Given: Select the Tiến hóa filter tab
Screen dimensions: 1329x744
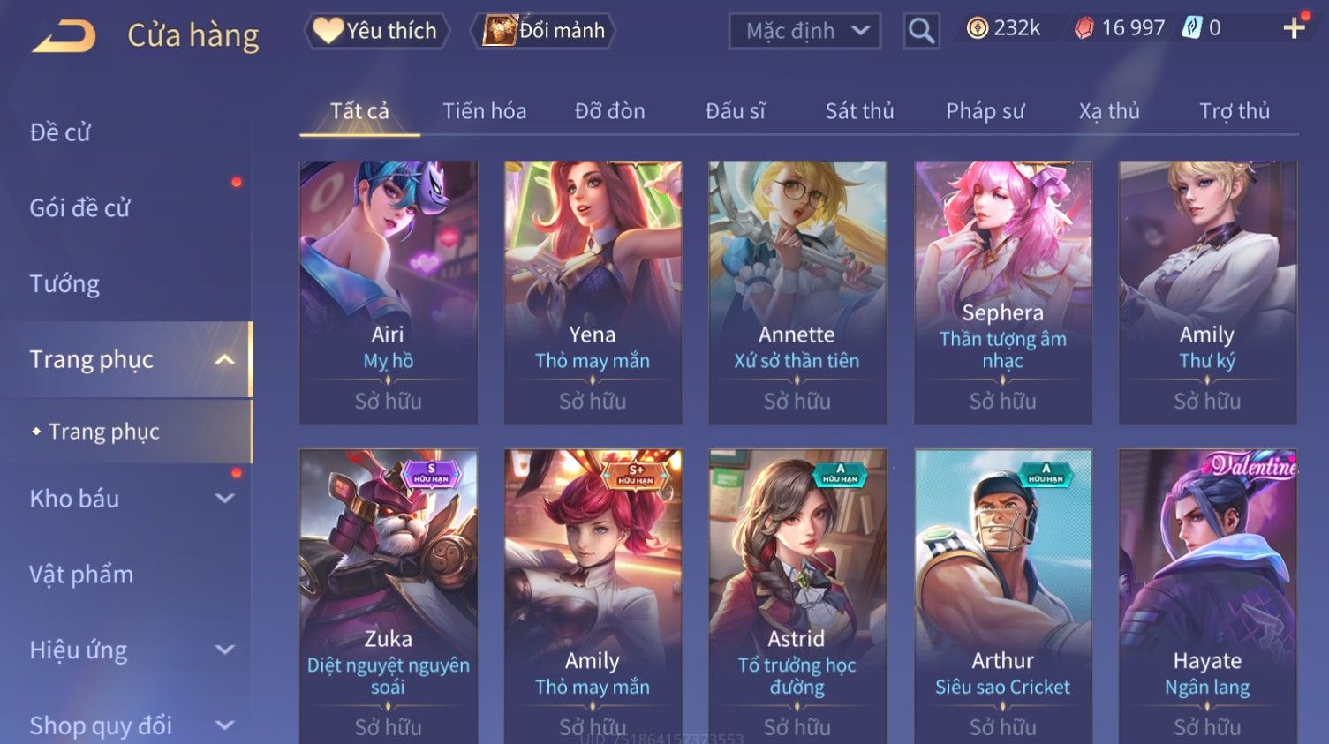Looking at the screenshot, I should tap(485, 111).
